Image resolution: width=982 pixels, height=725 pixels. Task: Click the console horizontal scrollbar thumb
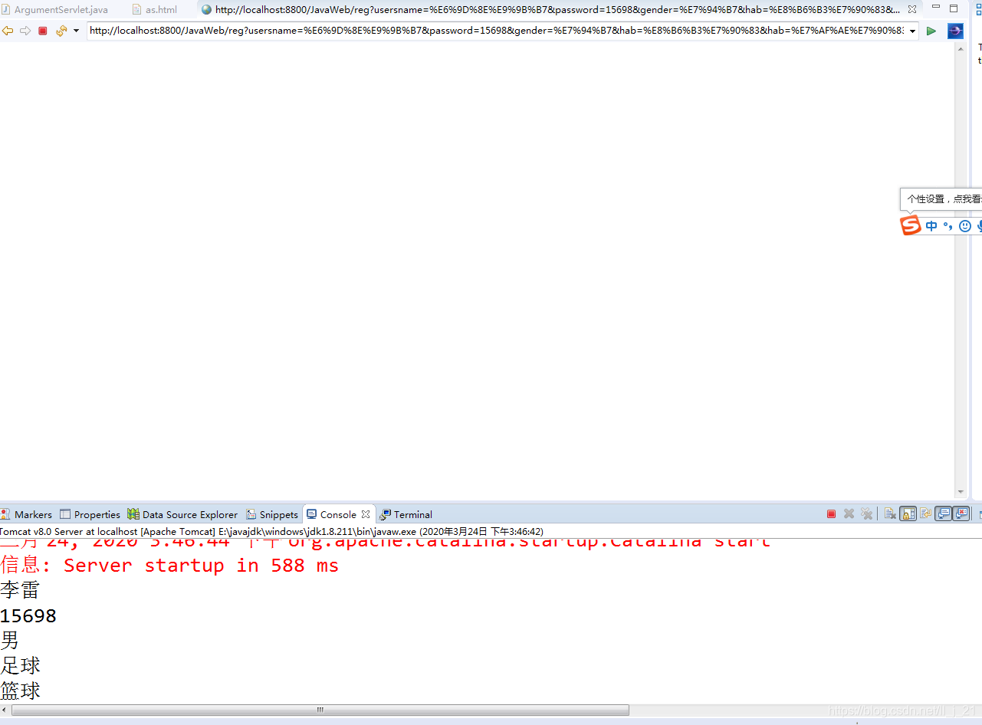point(320,710)
